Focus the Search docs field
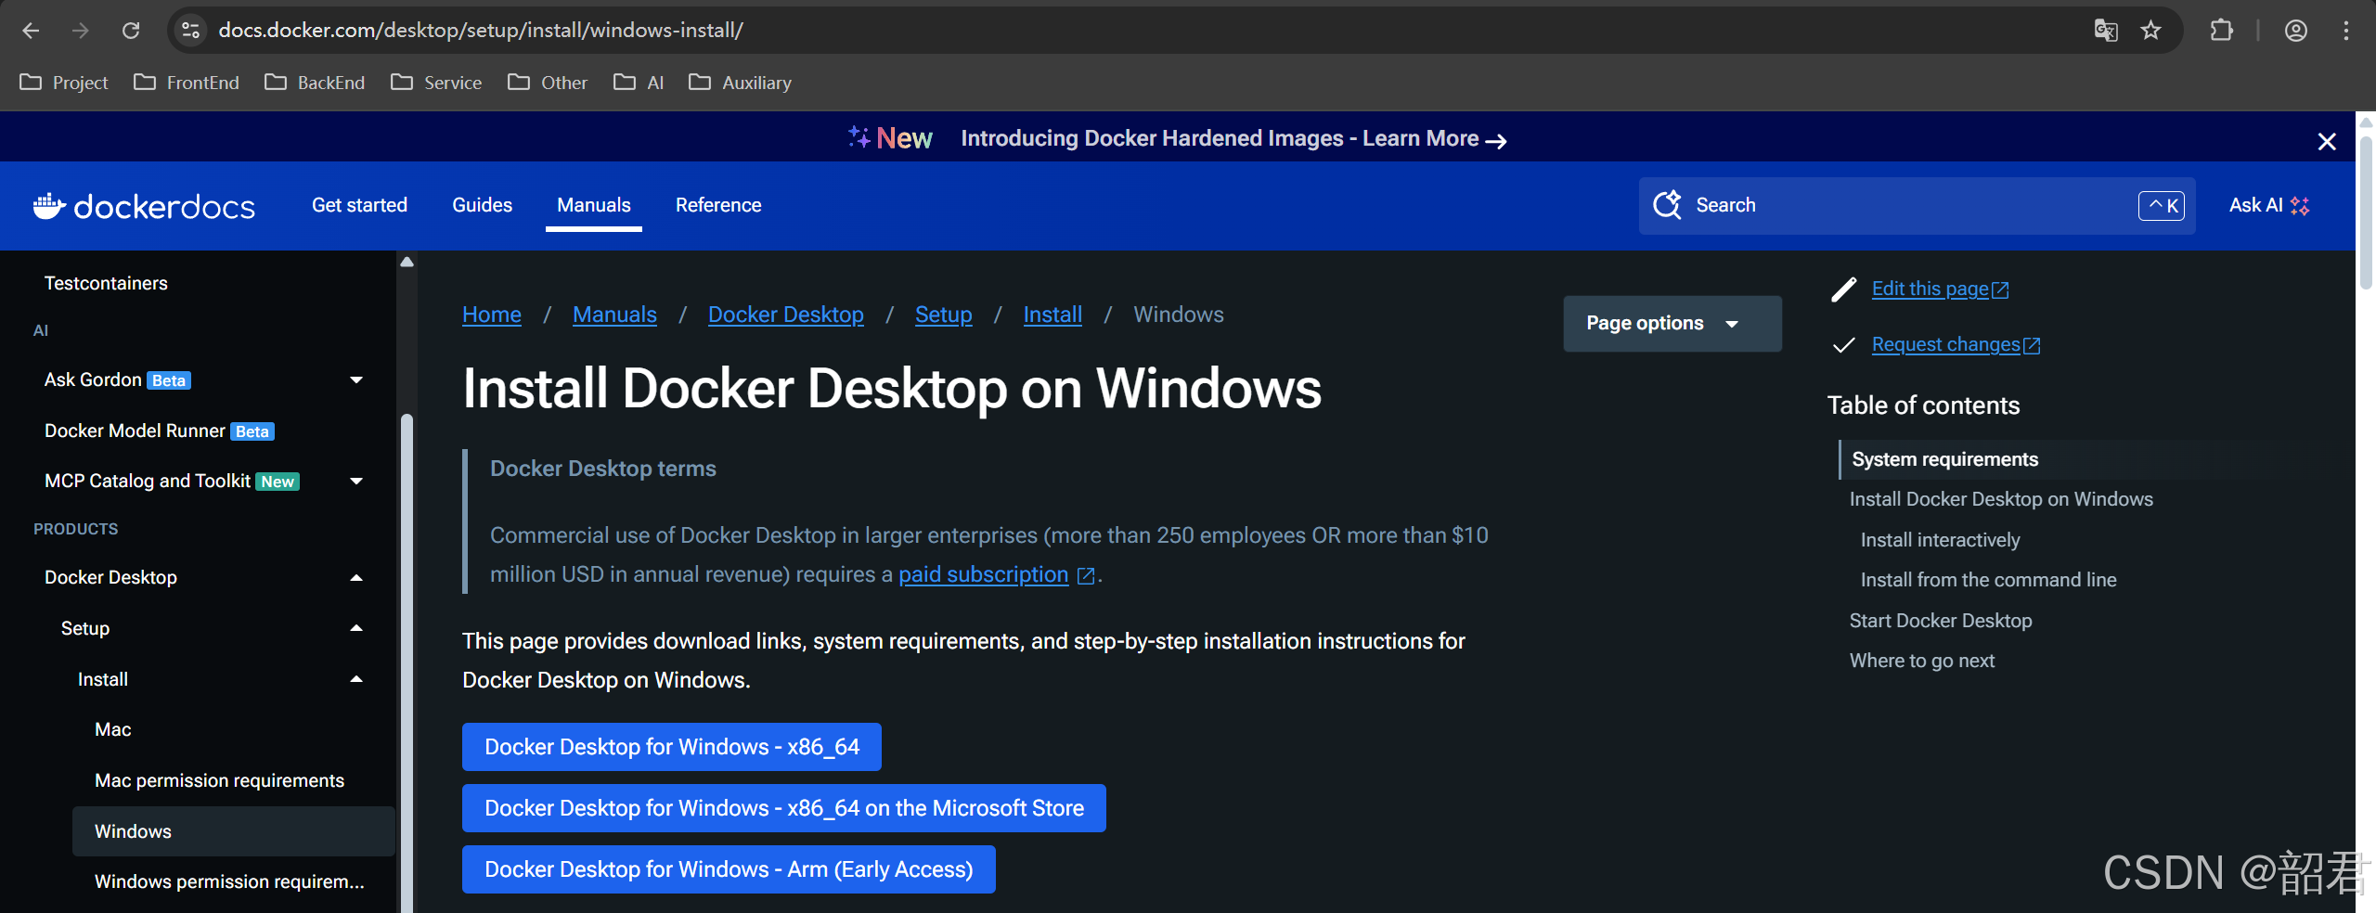 [1917, 205]
